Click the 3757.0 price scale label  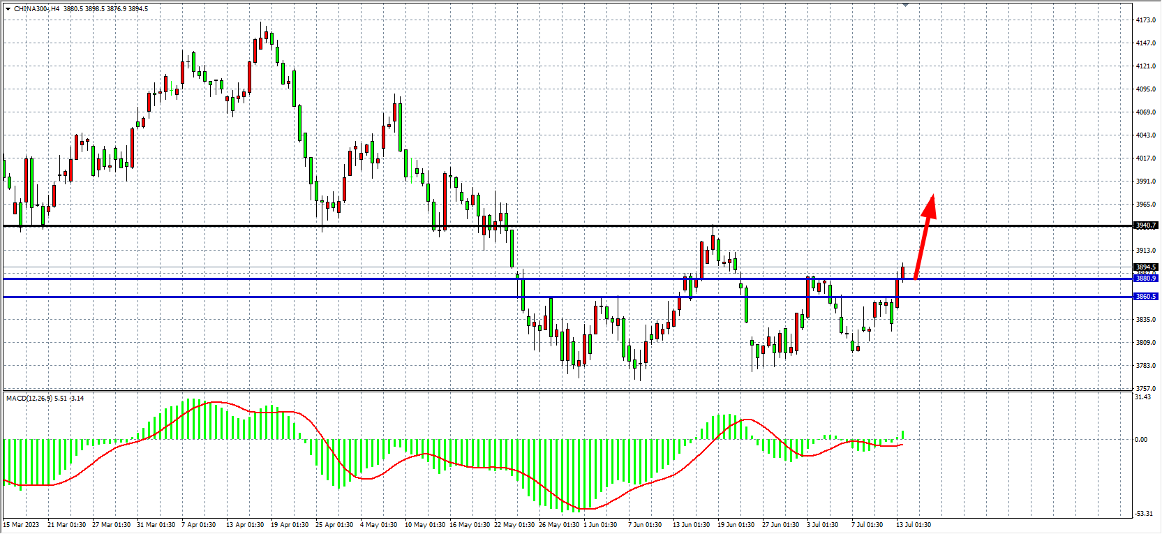tap(1145, 389)
